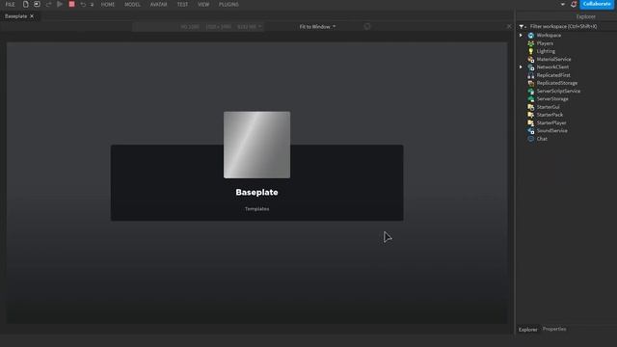Click the Templates label under Baseplate
This screenshot has width=617, height=347.
click(257, 209)
